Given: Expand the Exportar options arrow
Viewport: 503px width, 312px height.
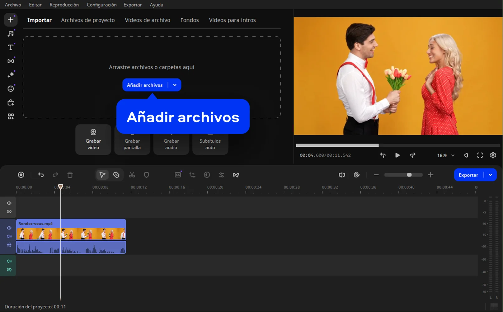Looking at the screenshot, I should (x=491, y=175).
